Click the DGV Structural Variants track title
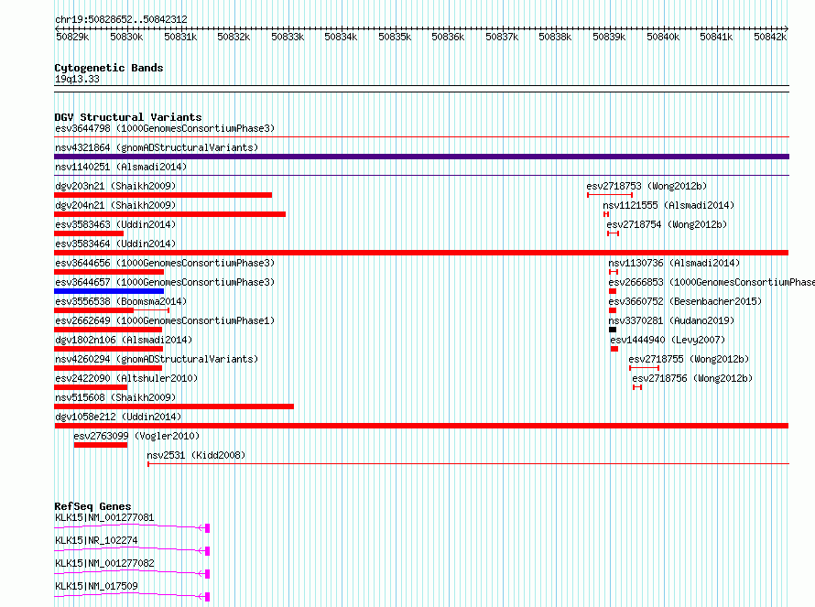 coord(128,117)
